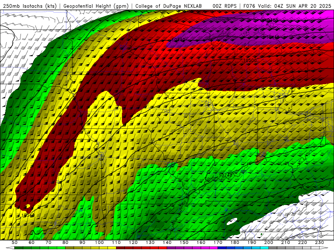The image size is (334, 250).
Task: Click the legend value 230
Action: (319, 242)
